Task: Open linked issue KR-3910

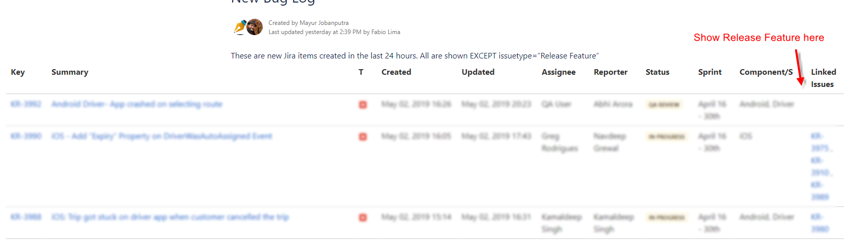Action: pos(821,167)
